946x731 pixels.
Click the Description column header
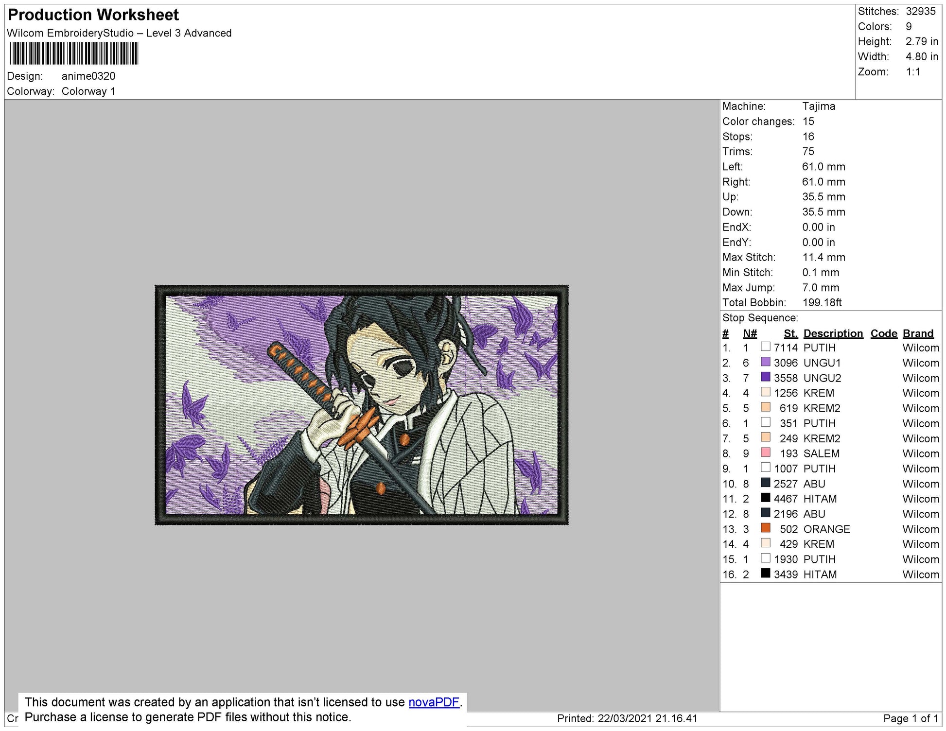833,333
